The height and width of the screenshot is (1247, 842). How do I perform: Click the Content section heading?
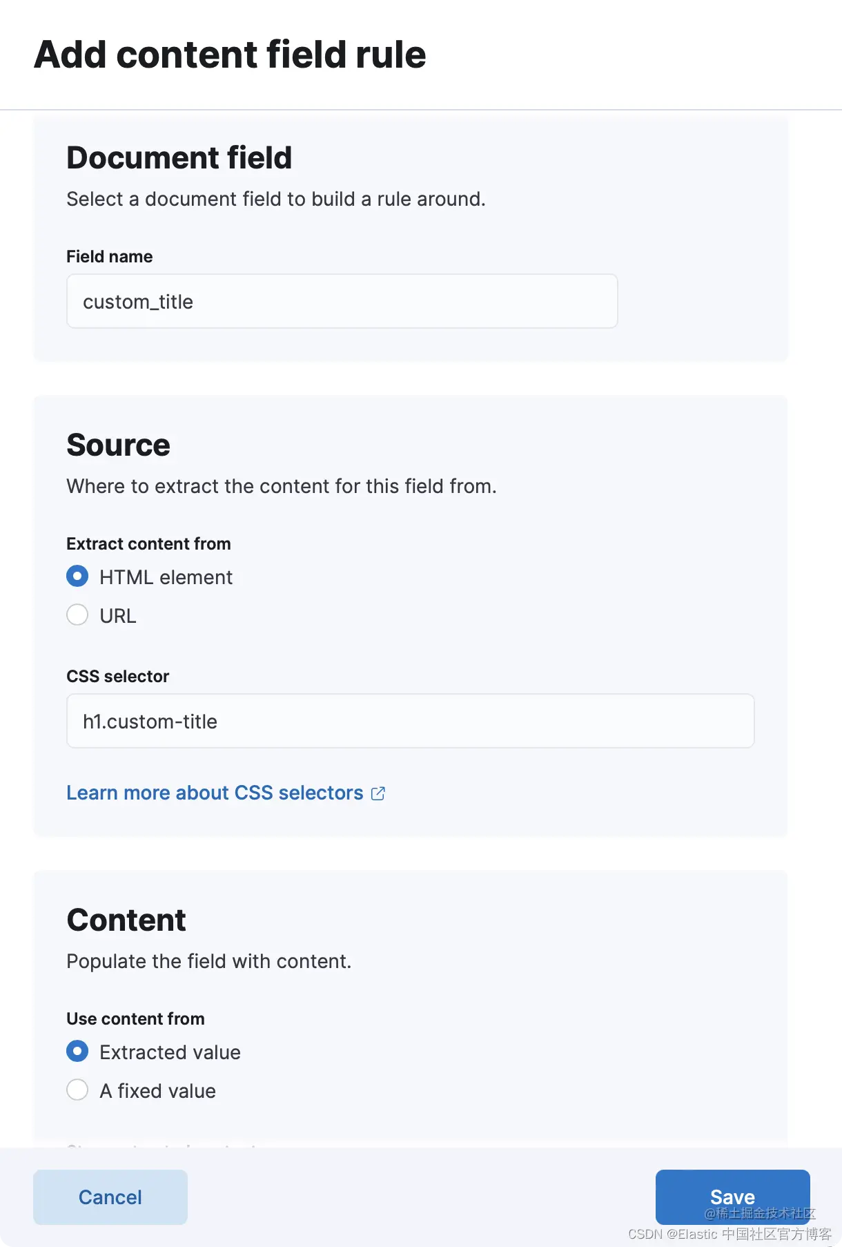126,920
